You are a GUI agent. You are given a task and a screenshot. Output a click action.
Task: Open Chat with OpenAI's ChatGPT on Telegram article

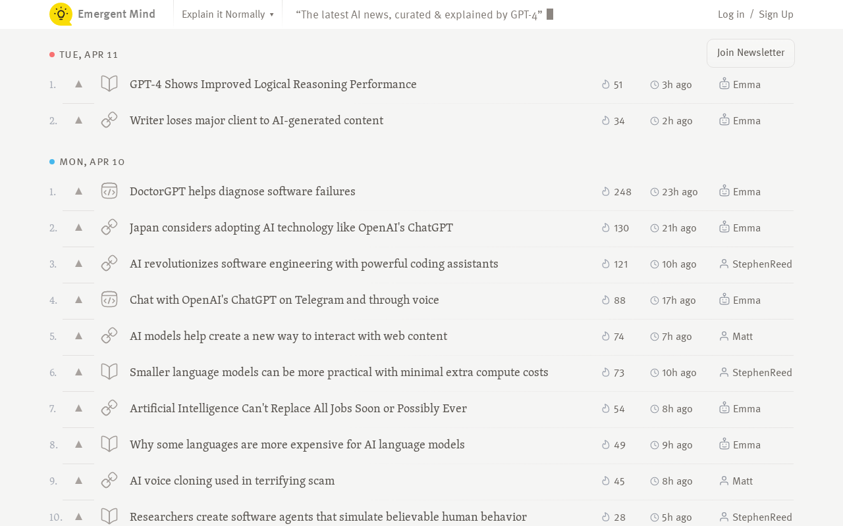[x=285, y=300]
